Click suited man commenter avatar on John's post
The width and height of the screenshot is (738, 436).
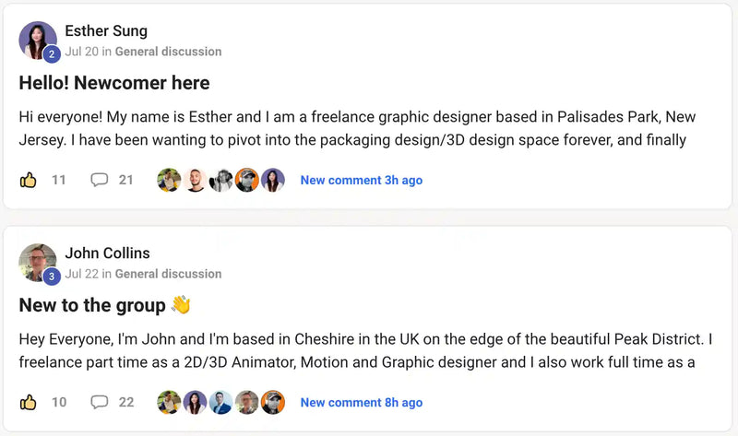pos(220,402)
